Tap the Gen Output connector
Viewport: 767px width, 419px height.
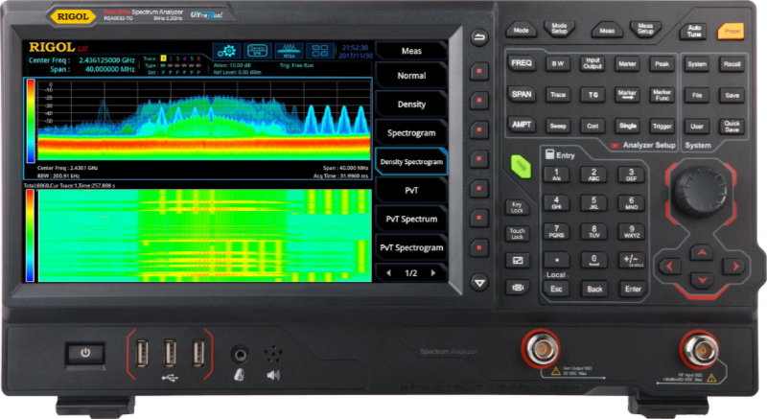(x=541, y=349)
